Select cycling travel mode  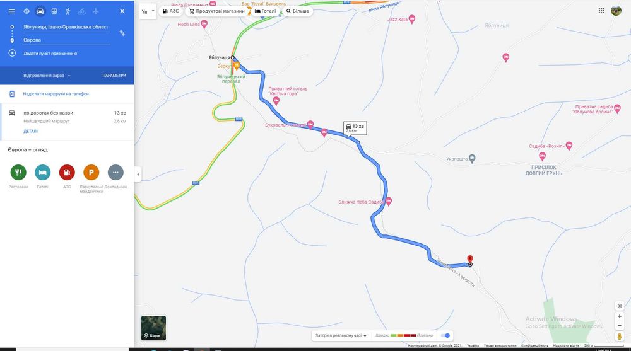(81, 11)
